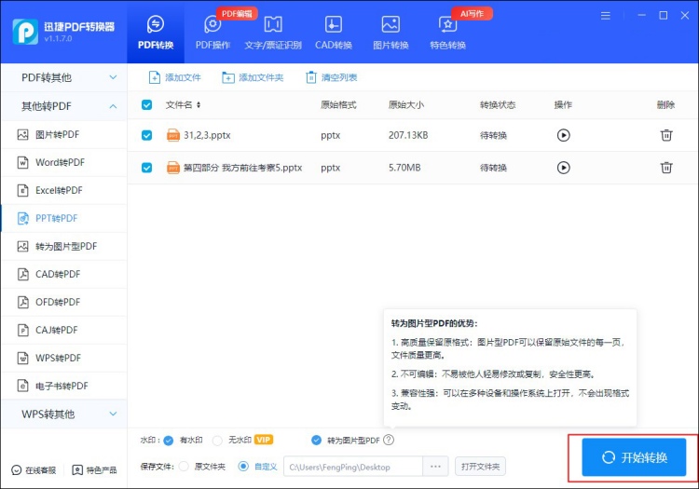Screen dimensions: 699x489
Task: Switch to the CAD转换 tab
Action: tap(334, 32)
